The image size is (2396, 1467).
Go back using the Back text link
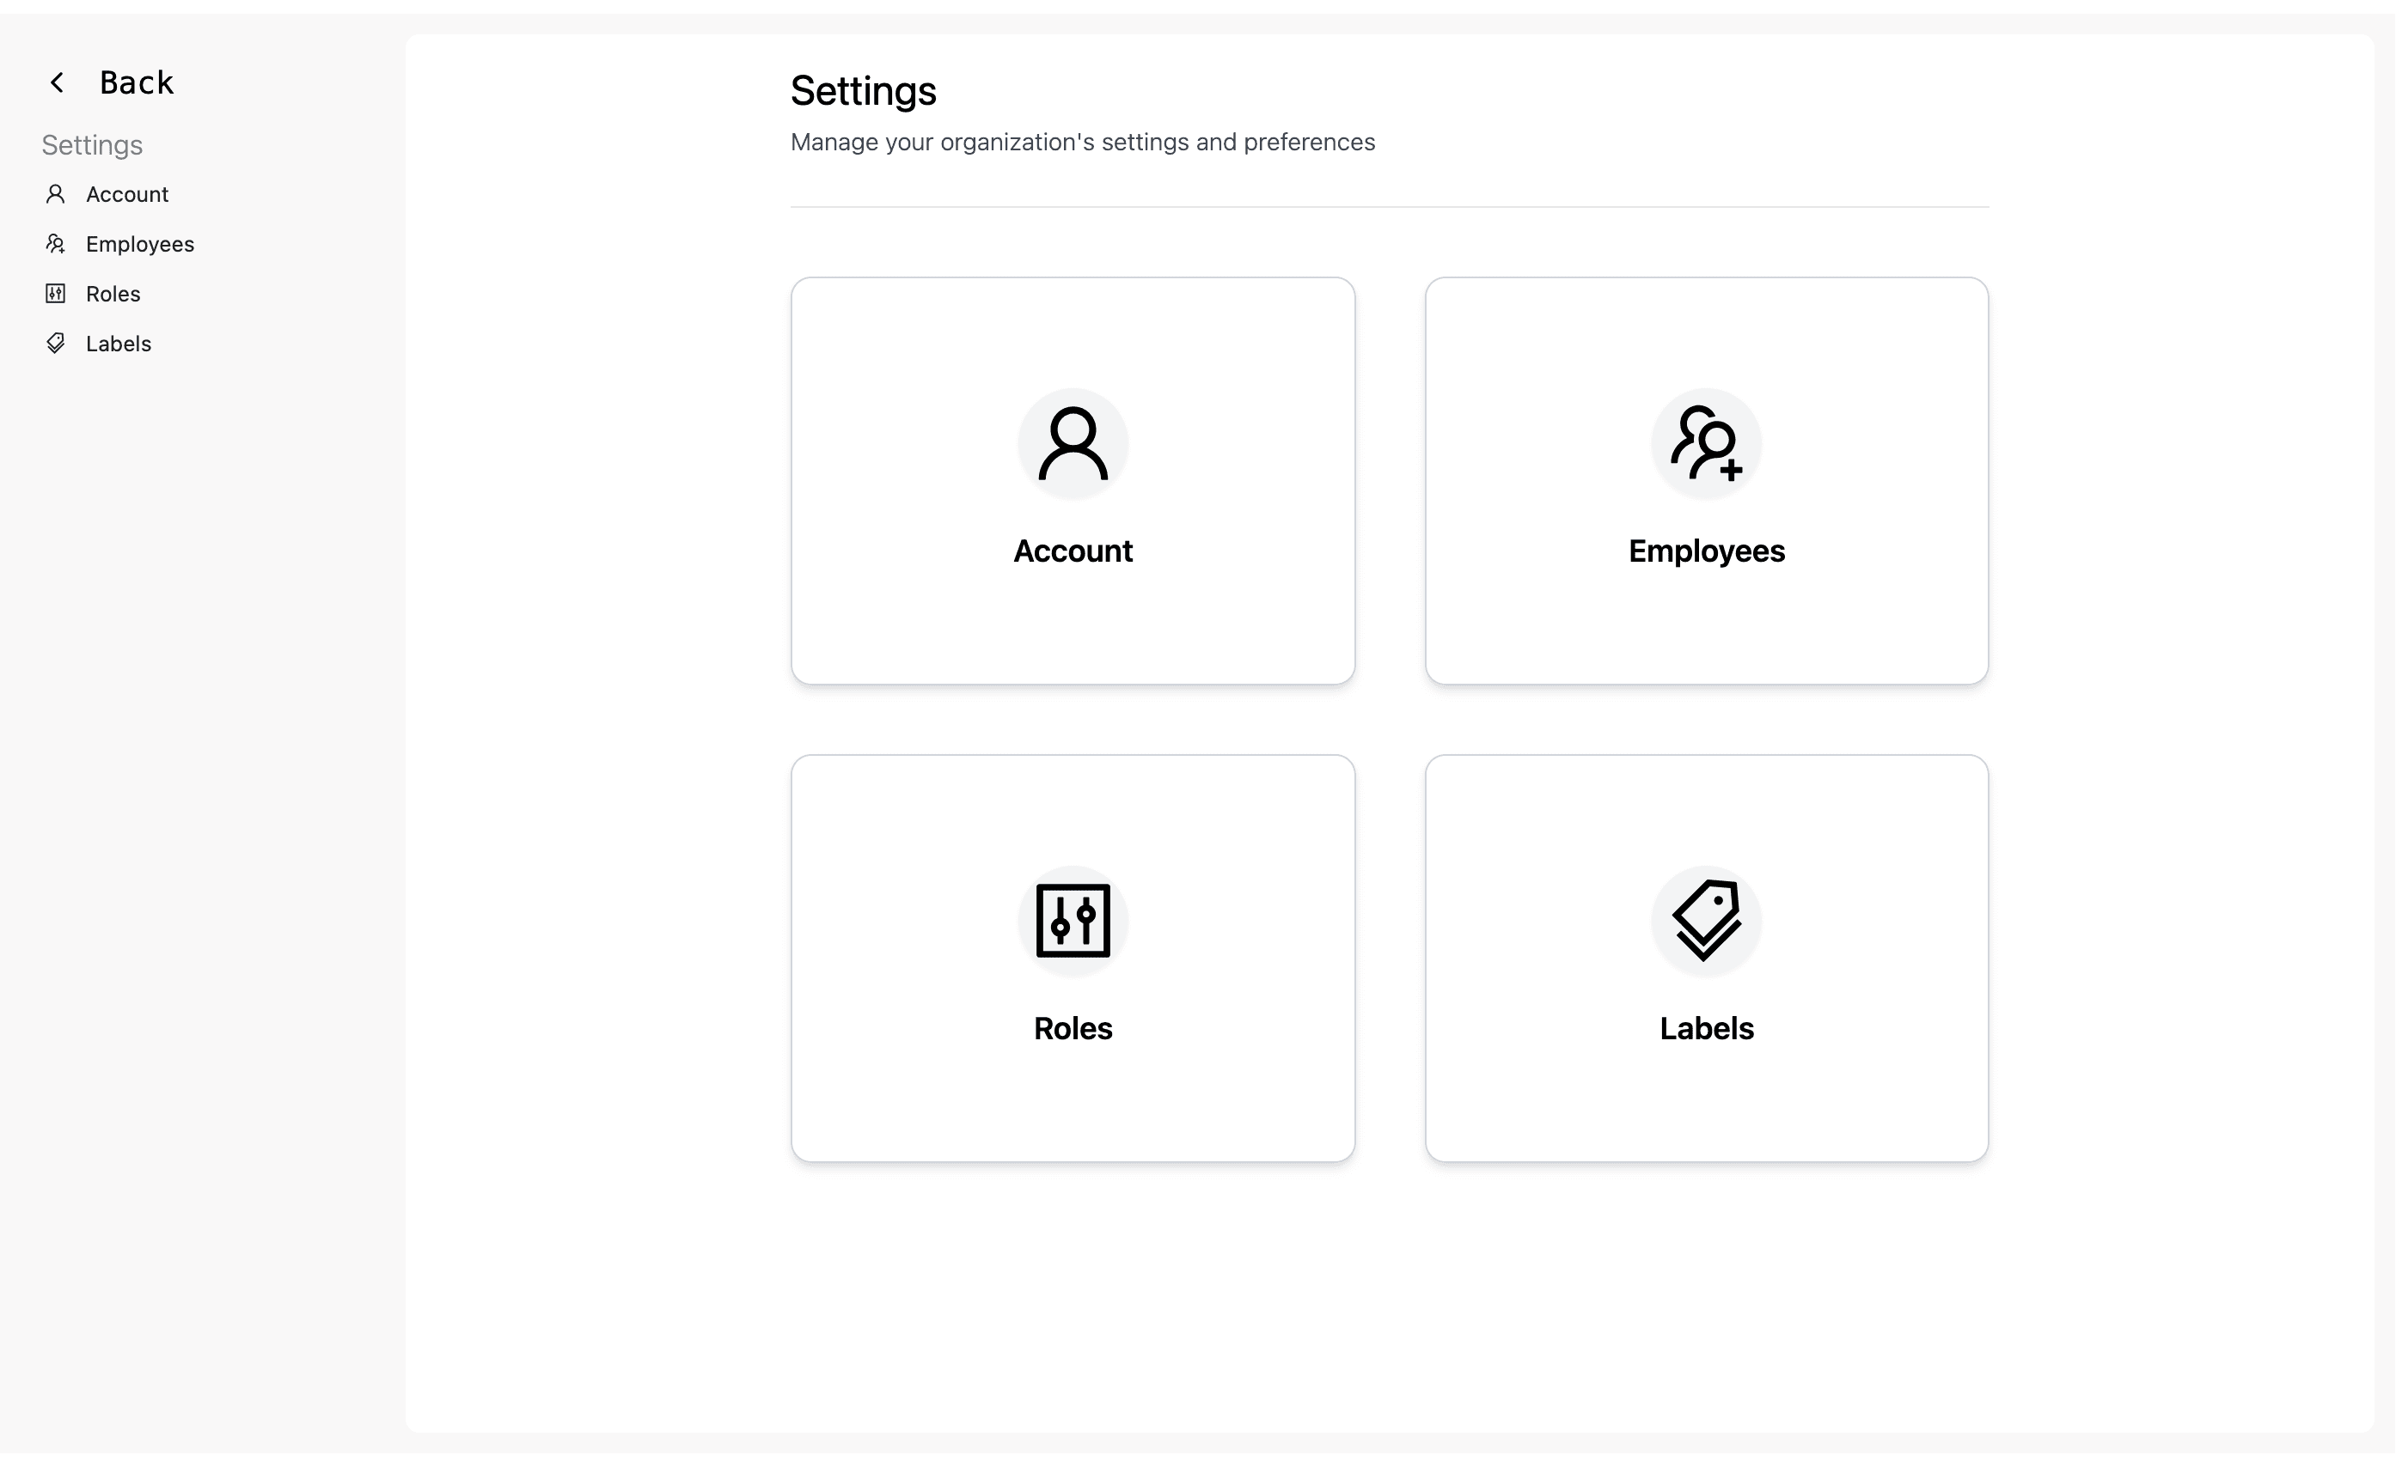point(138,82)
